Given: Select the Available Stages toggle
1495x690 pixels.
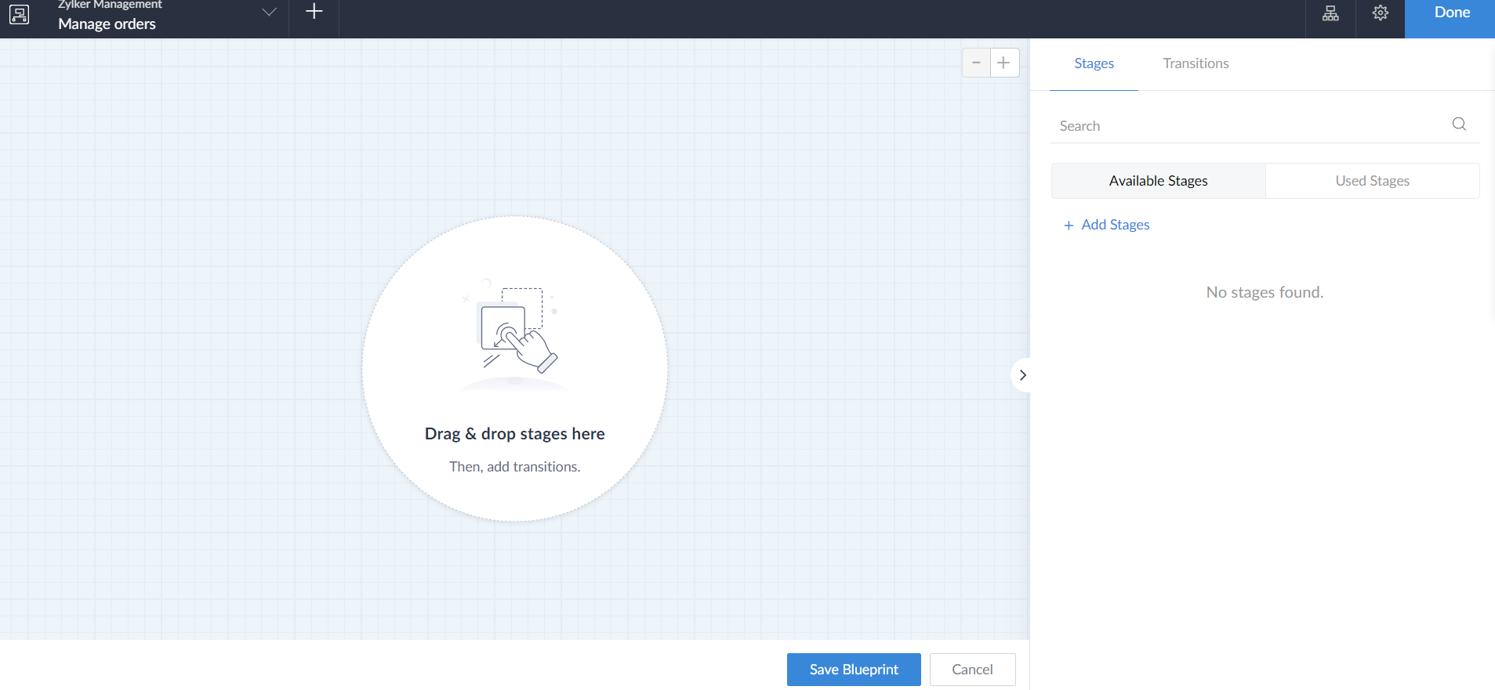Looking at the screenshot, I should (x=1158, y=181).
